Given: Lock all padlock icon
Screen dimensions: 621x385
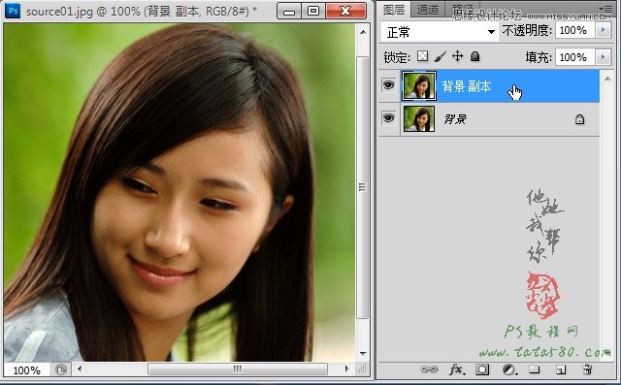Looking at the screenshot, I should click(474, 56).
